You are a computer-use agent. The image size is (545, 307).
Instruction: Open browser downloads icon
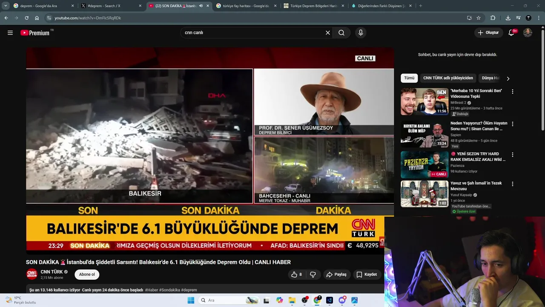[508, 18]
